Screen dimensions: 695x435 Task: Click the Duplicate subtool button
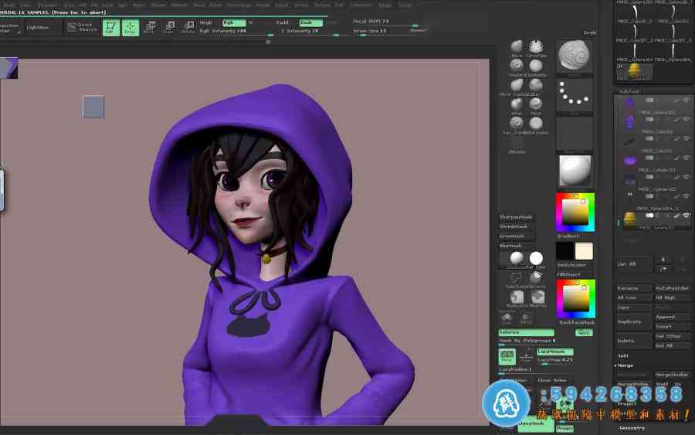(634, 322)
